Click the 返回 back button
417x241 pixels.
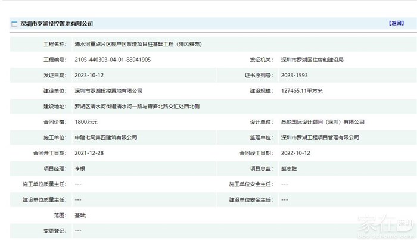tap(396, 23)
